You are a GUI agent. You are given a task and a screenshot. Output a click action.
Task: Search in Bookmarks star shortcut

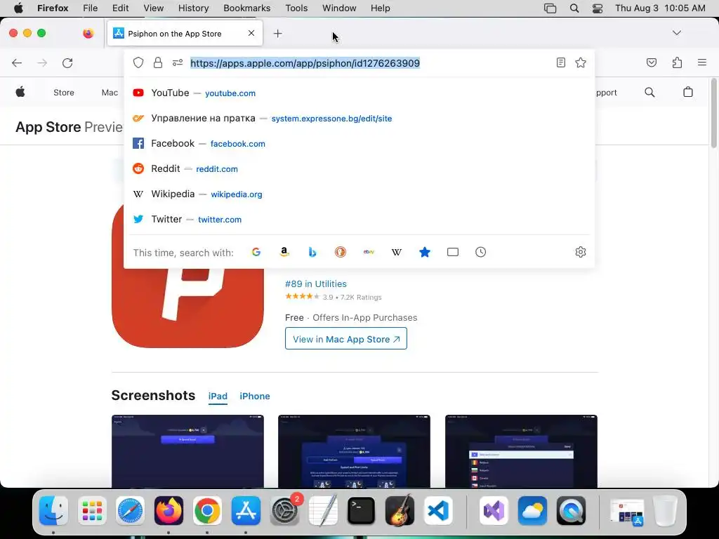tap(425, 252)
